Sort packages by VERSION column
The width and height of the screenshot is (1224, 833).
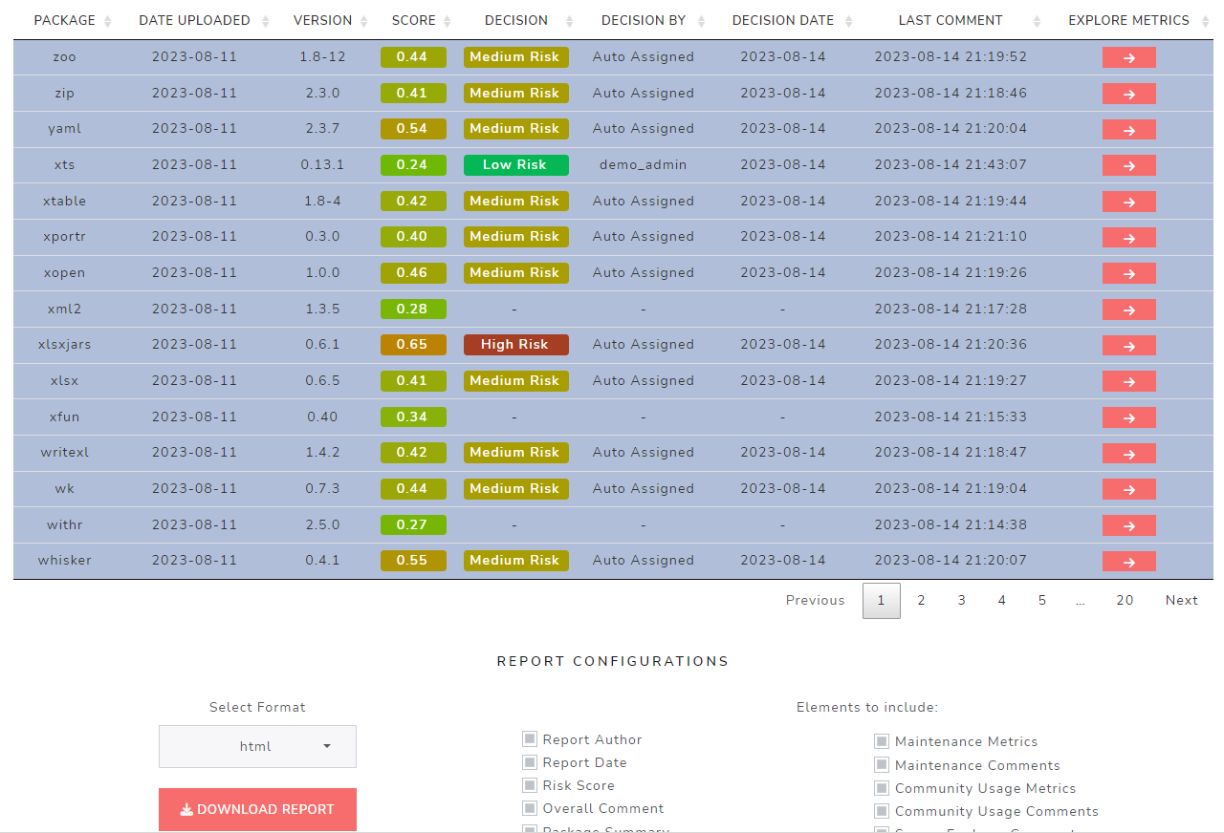point(362,20)
